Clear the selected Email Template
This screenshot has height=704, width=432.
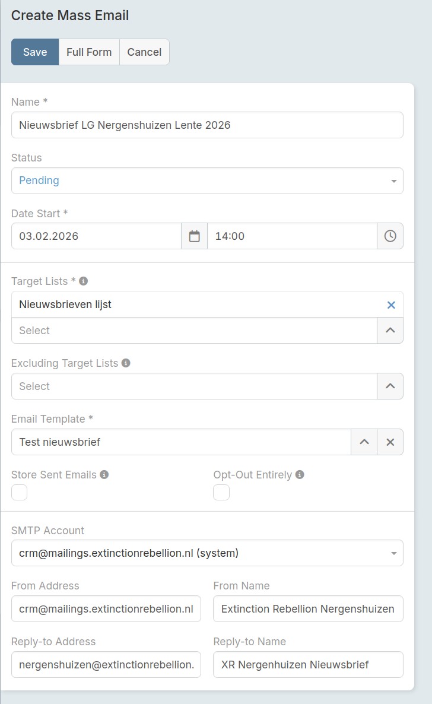click(390, 442)
